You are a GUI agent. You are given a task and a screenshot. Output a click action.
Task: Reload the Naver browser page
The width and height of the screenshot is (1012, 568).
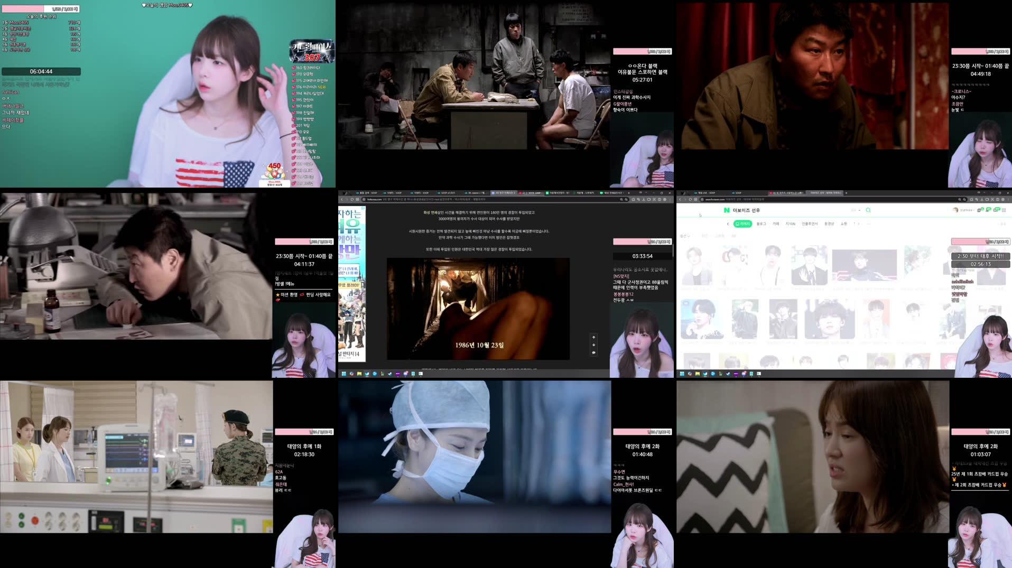click(690, 199)
